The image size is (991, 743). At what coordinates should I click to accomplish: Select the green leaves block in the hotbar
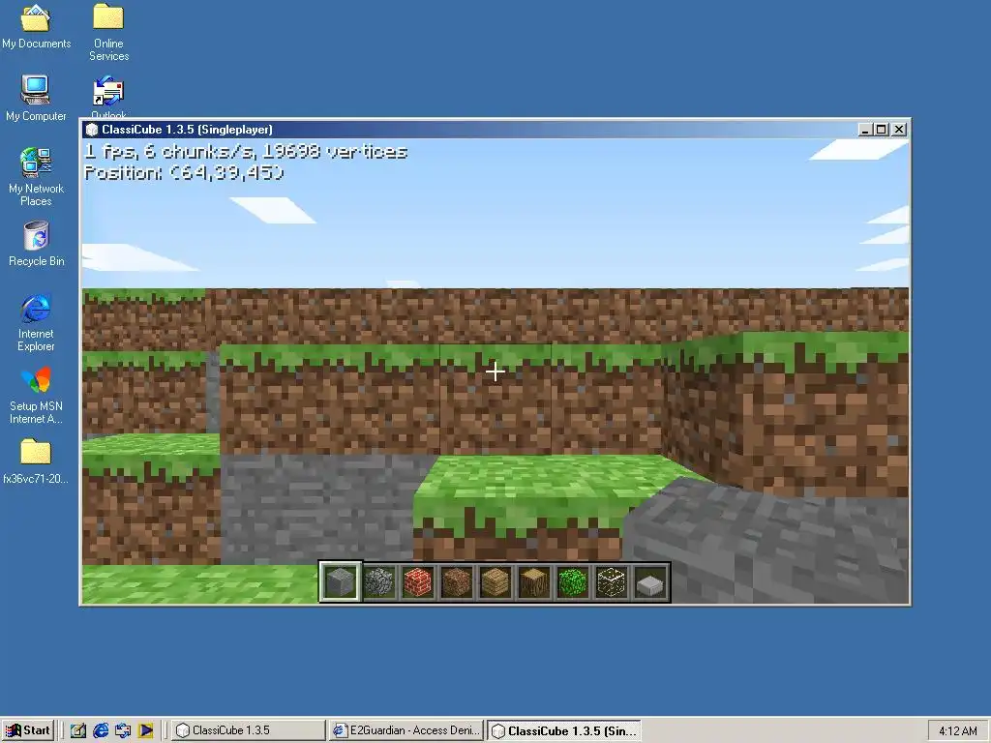[573, 581]
